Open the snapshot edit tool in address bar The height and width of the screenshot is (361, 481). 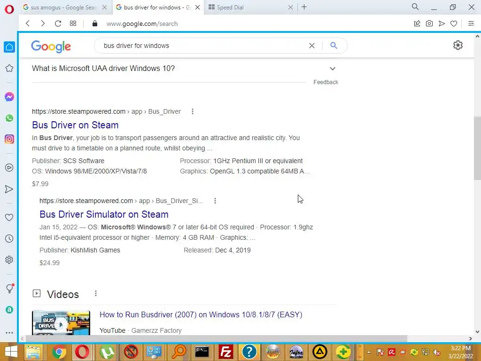coord(417,24)
